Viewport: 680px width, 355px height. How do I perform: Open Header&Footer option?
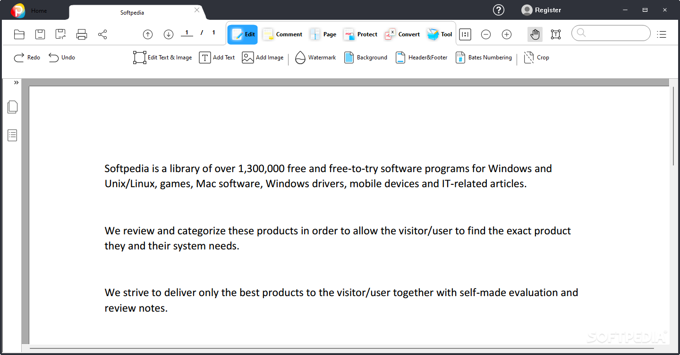(x=421, y=58)
